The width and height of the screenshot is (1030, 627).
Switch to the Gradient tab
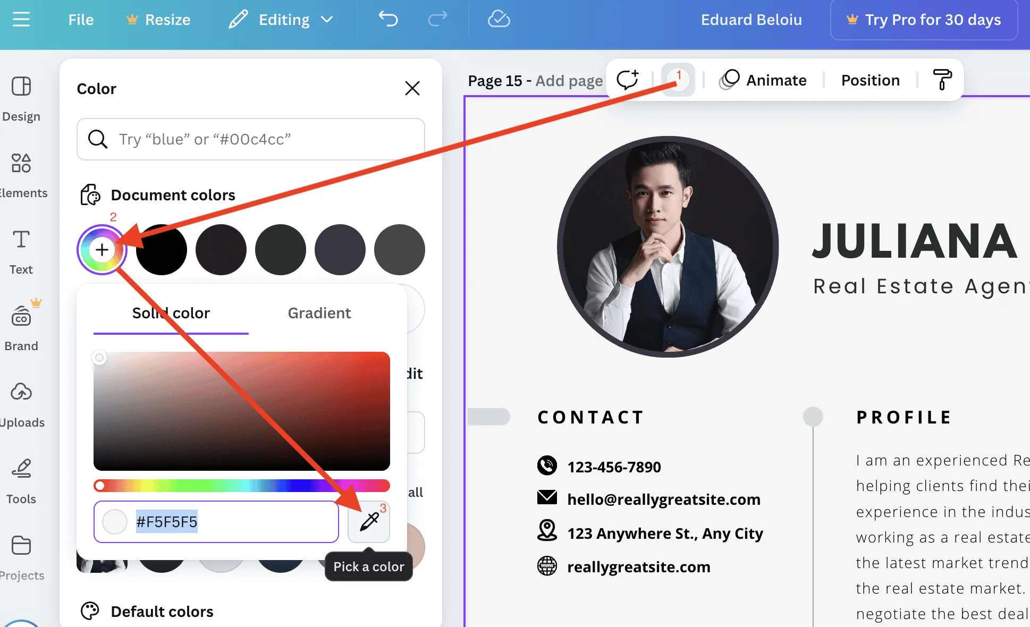pyautogui.click(x=319, y=313)
